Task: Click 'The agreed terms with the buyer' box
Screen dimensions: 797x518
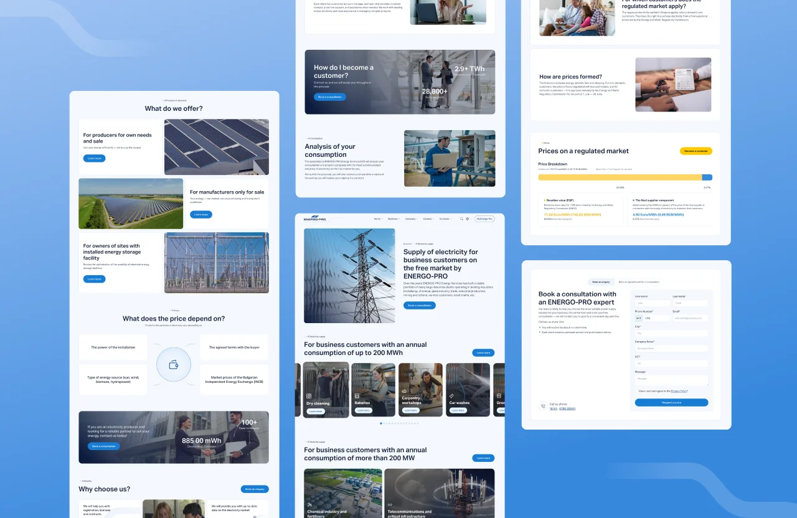Action: point(234,347)
